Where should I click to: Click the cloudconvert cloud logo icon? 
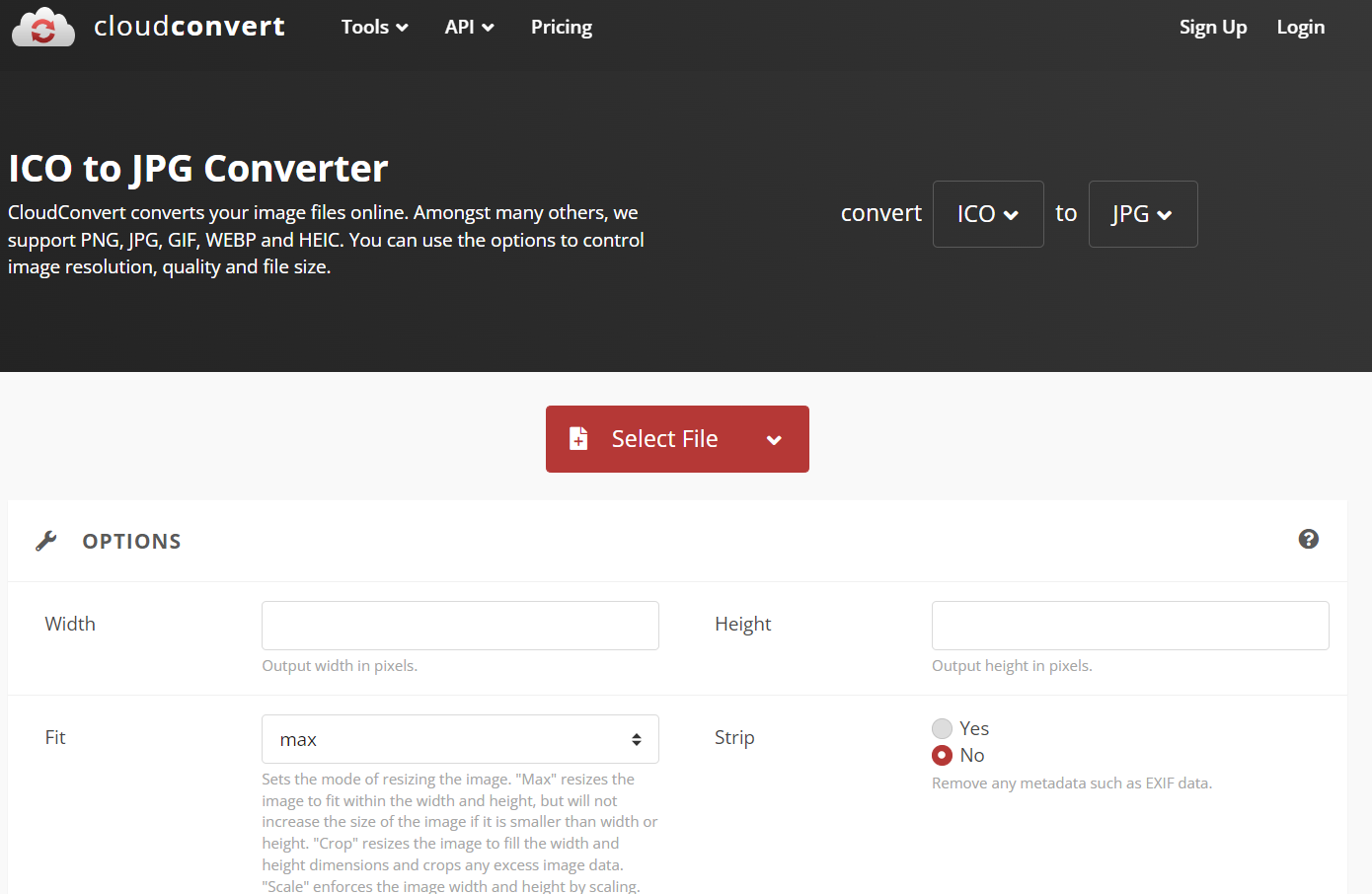pyautogui.click(x=42, y=27)
